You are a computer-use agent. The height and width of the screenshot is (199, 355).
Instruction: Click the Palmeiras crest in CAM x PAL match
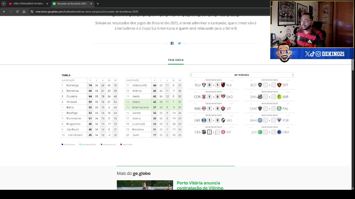tap(279, 109)
